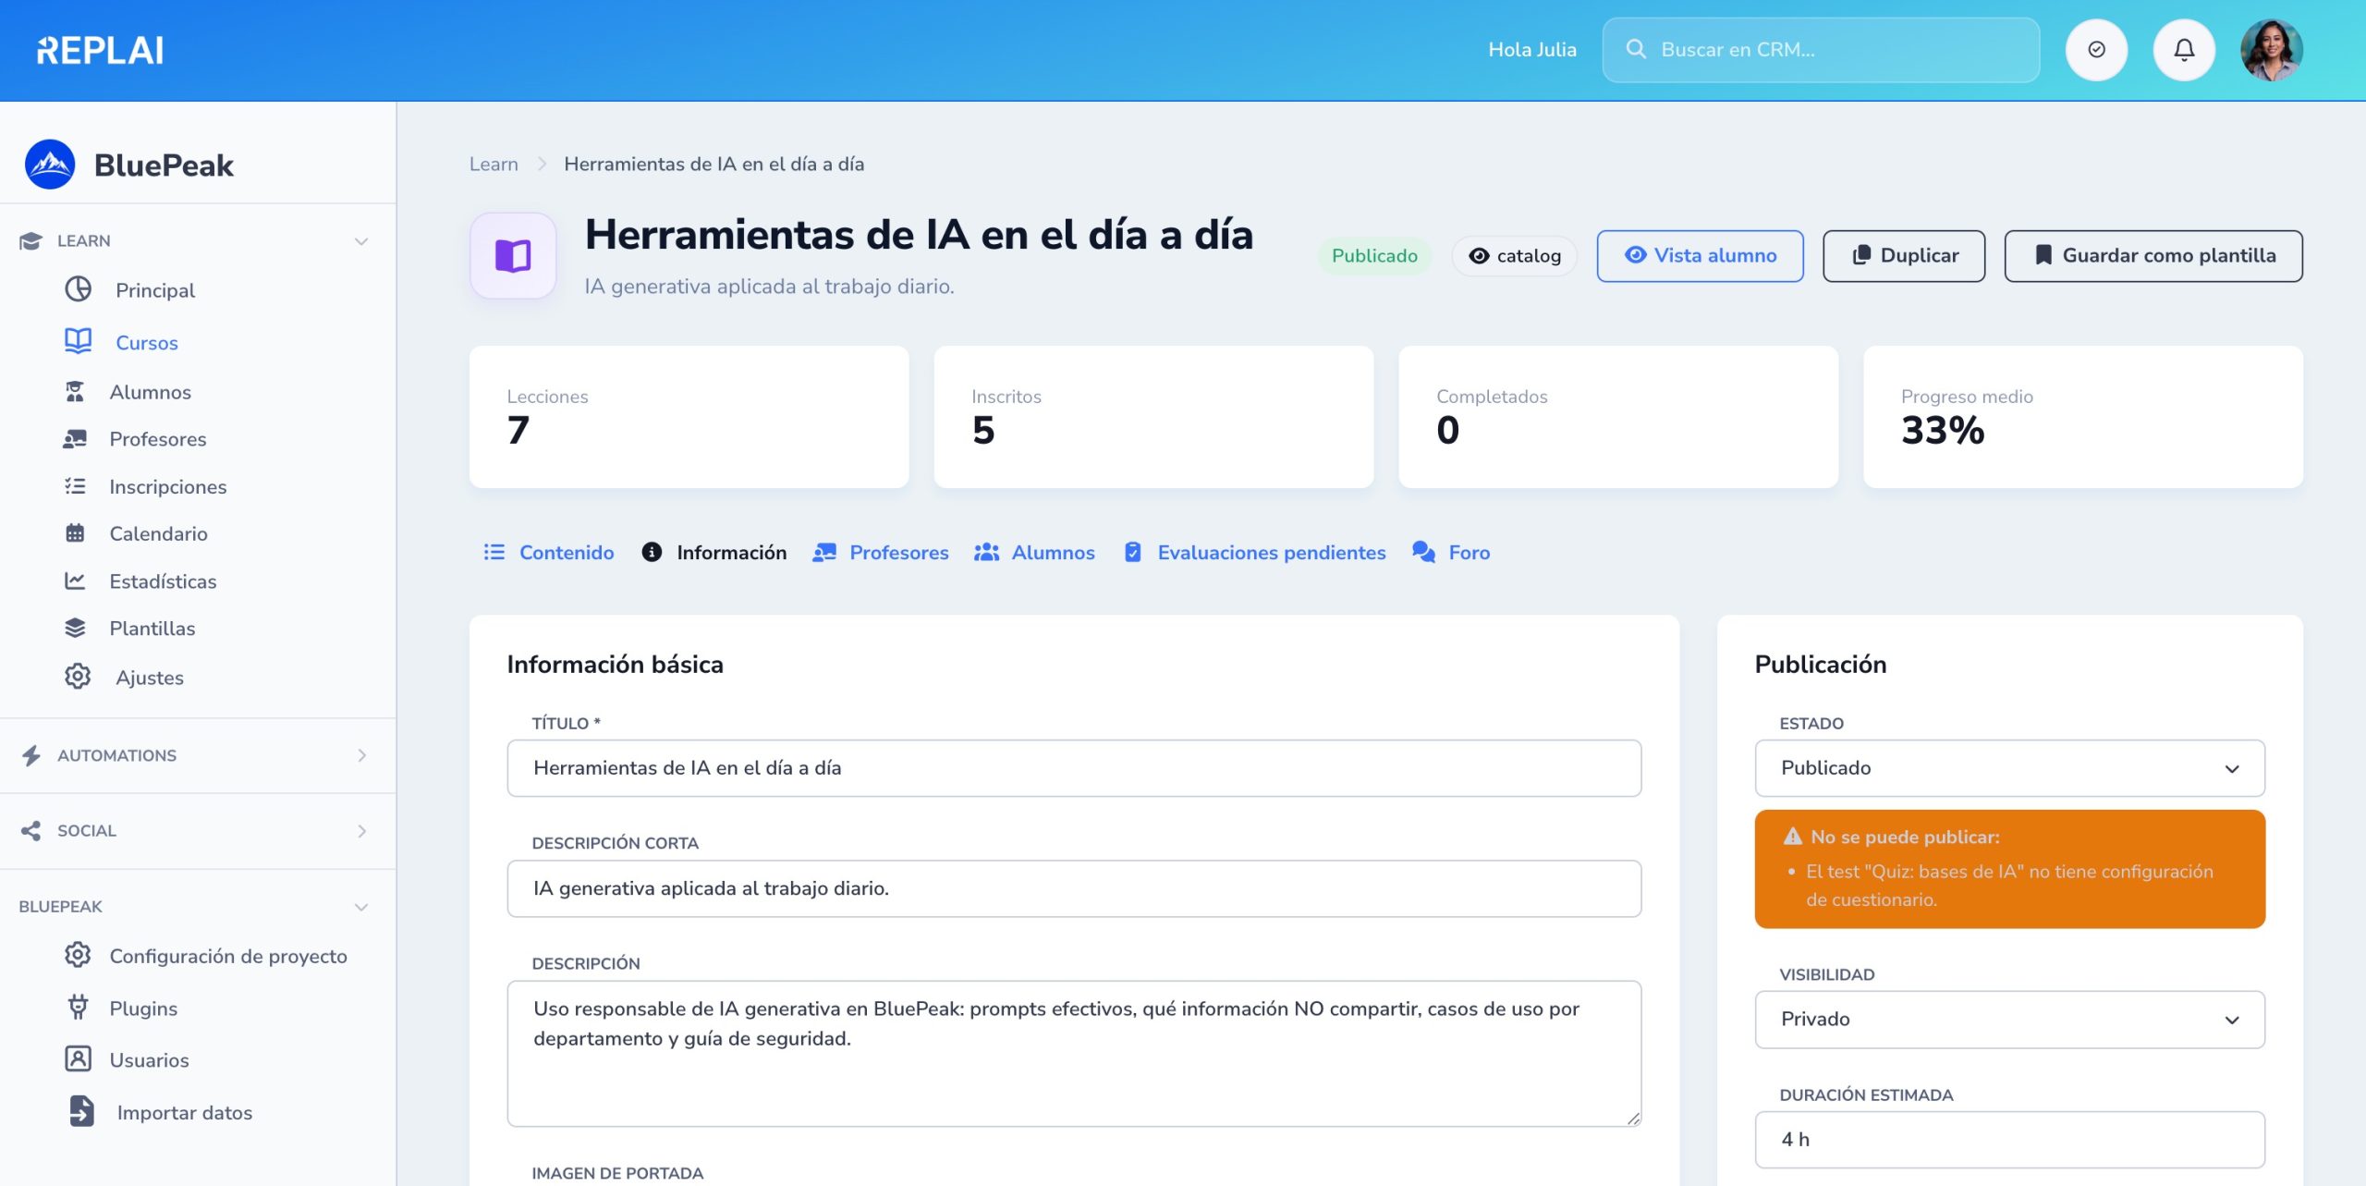Click the Ajustes gear icon
2366x1186 pixels.
[78, 677]
